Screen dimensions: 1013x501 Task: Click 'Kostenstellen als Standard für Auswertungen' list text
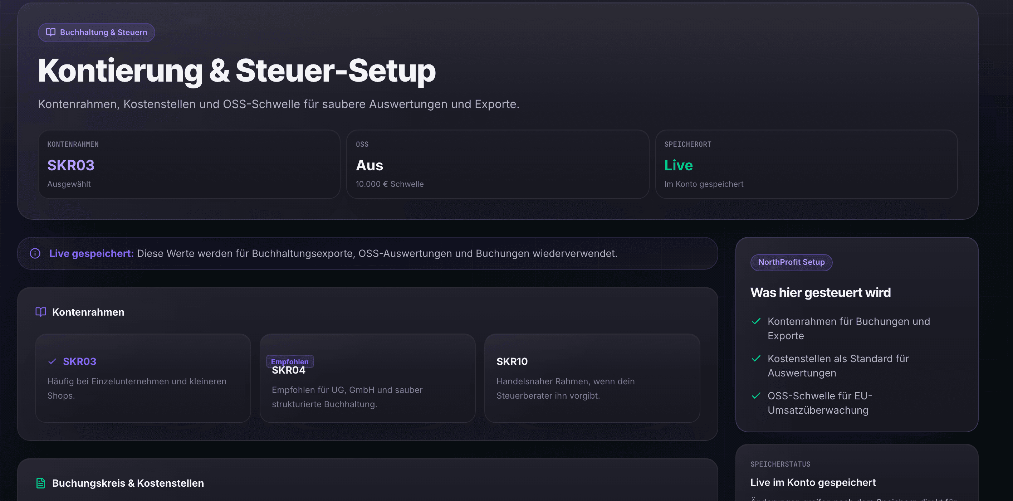pos(838,366)
